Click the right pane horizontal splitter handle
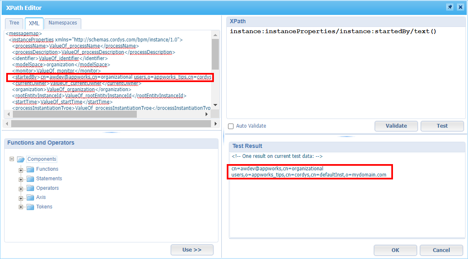Image resolution: width=468 pixels, height=259 pixels. tap(346, 136)
